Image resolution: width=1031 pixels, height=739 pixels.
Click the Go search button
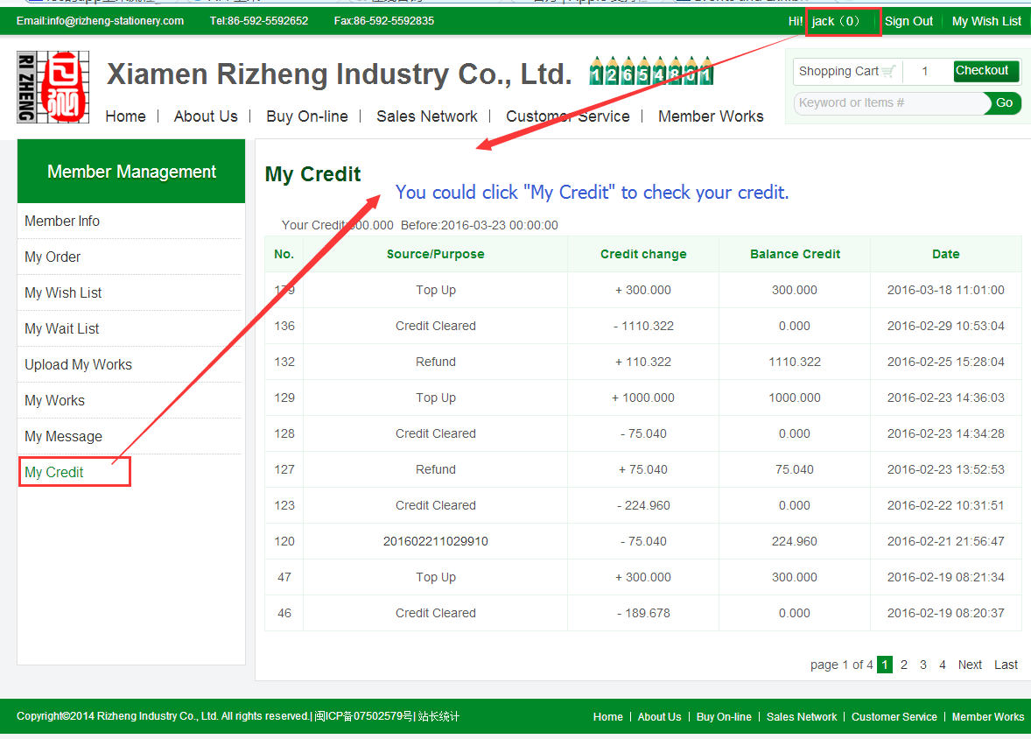pos(1004,103)
